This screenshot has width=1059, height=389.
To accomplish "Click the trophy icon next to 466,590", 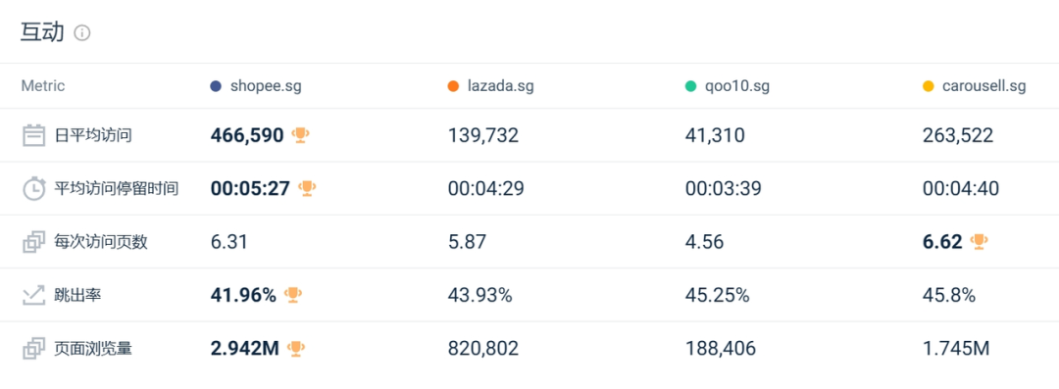I will tap(300, 135).
